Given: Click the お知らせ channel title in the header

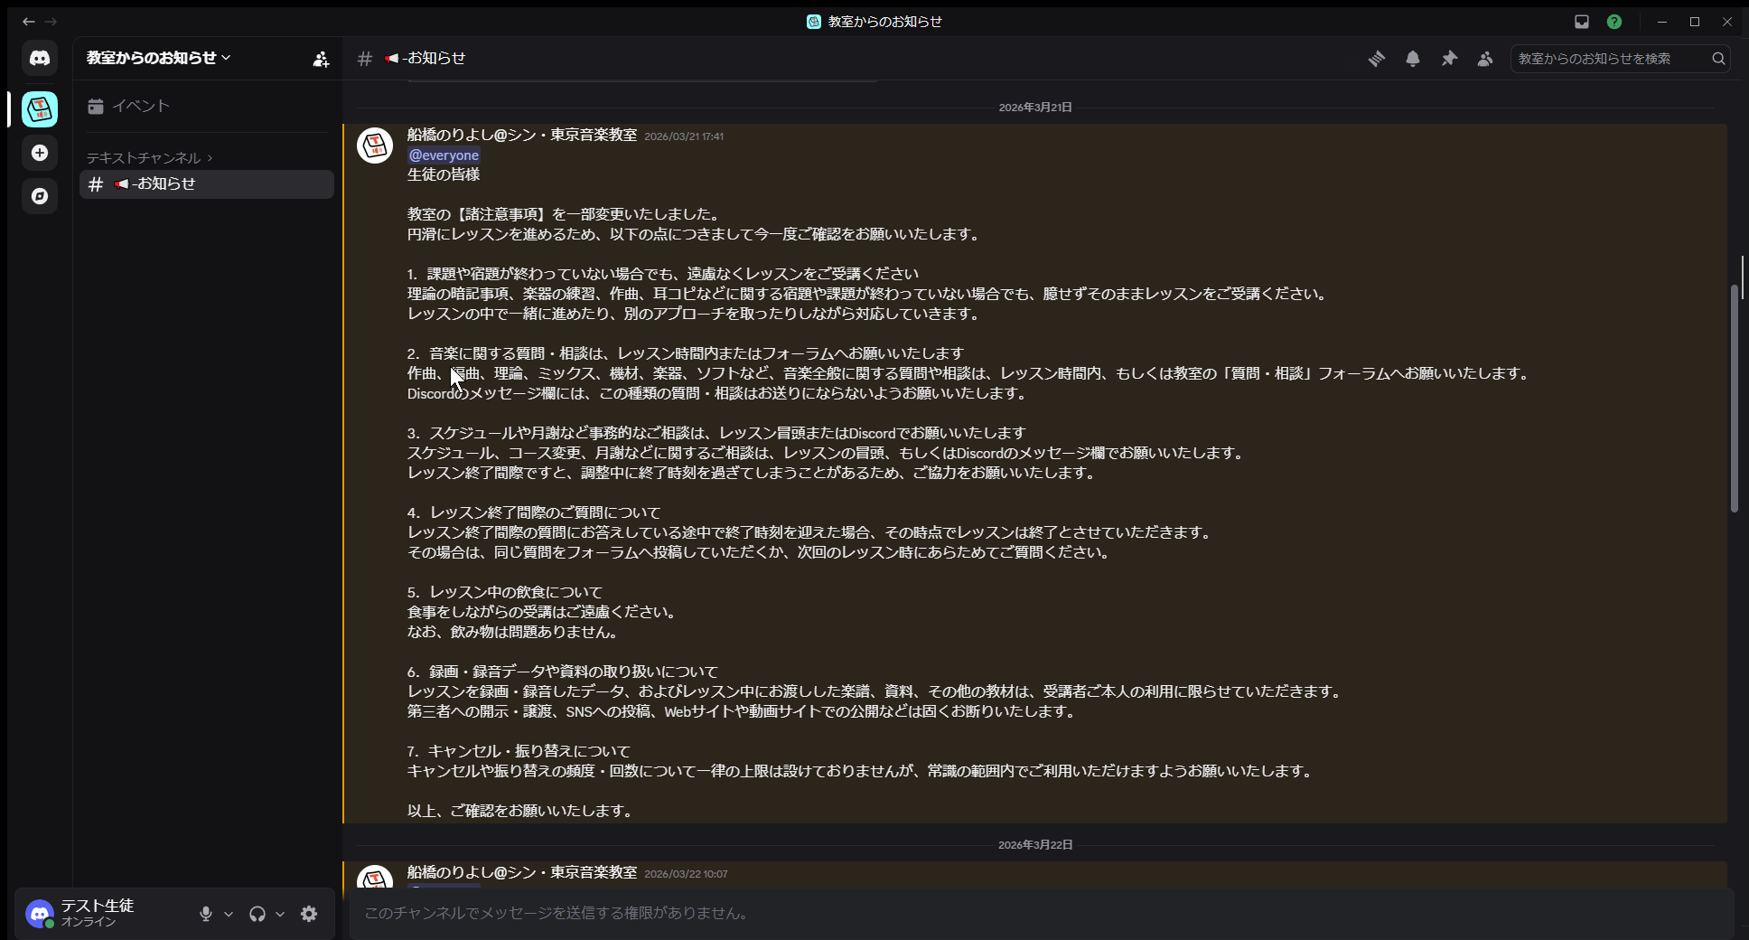Looking at the screenshot, I should tap(426, 58).
